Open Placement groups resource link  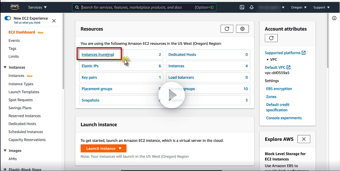[x=97, y=89]
